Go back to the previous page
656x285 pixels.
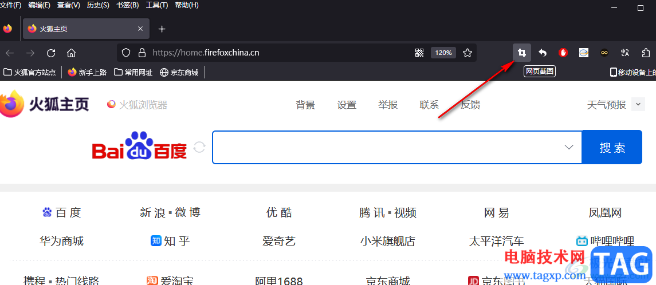click(10, 53)
